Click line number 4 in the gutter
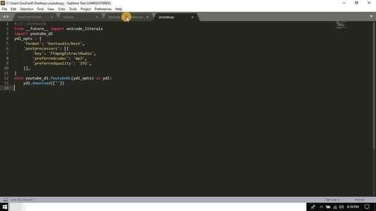 pyautogui.click(x=7, y=39)
